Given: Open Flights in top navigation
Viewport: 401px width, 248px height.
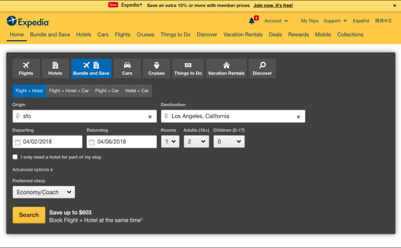Looking at the screenshot, I should (123, 35).
